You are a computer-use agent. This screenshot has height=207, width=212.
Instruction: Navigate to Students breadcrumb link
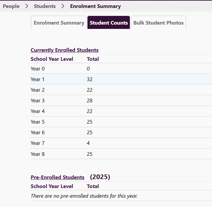click(45, 6)
